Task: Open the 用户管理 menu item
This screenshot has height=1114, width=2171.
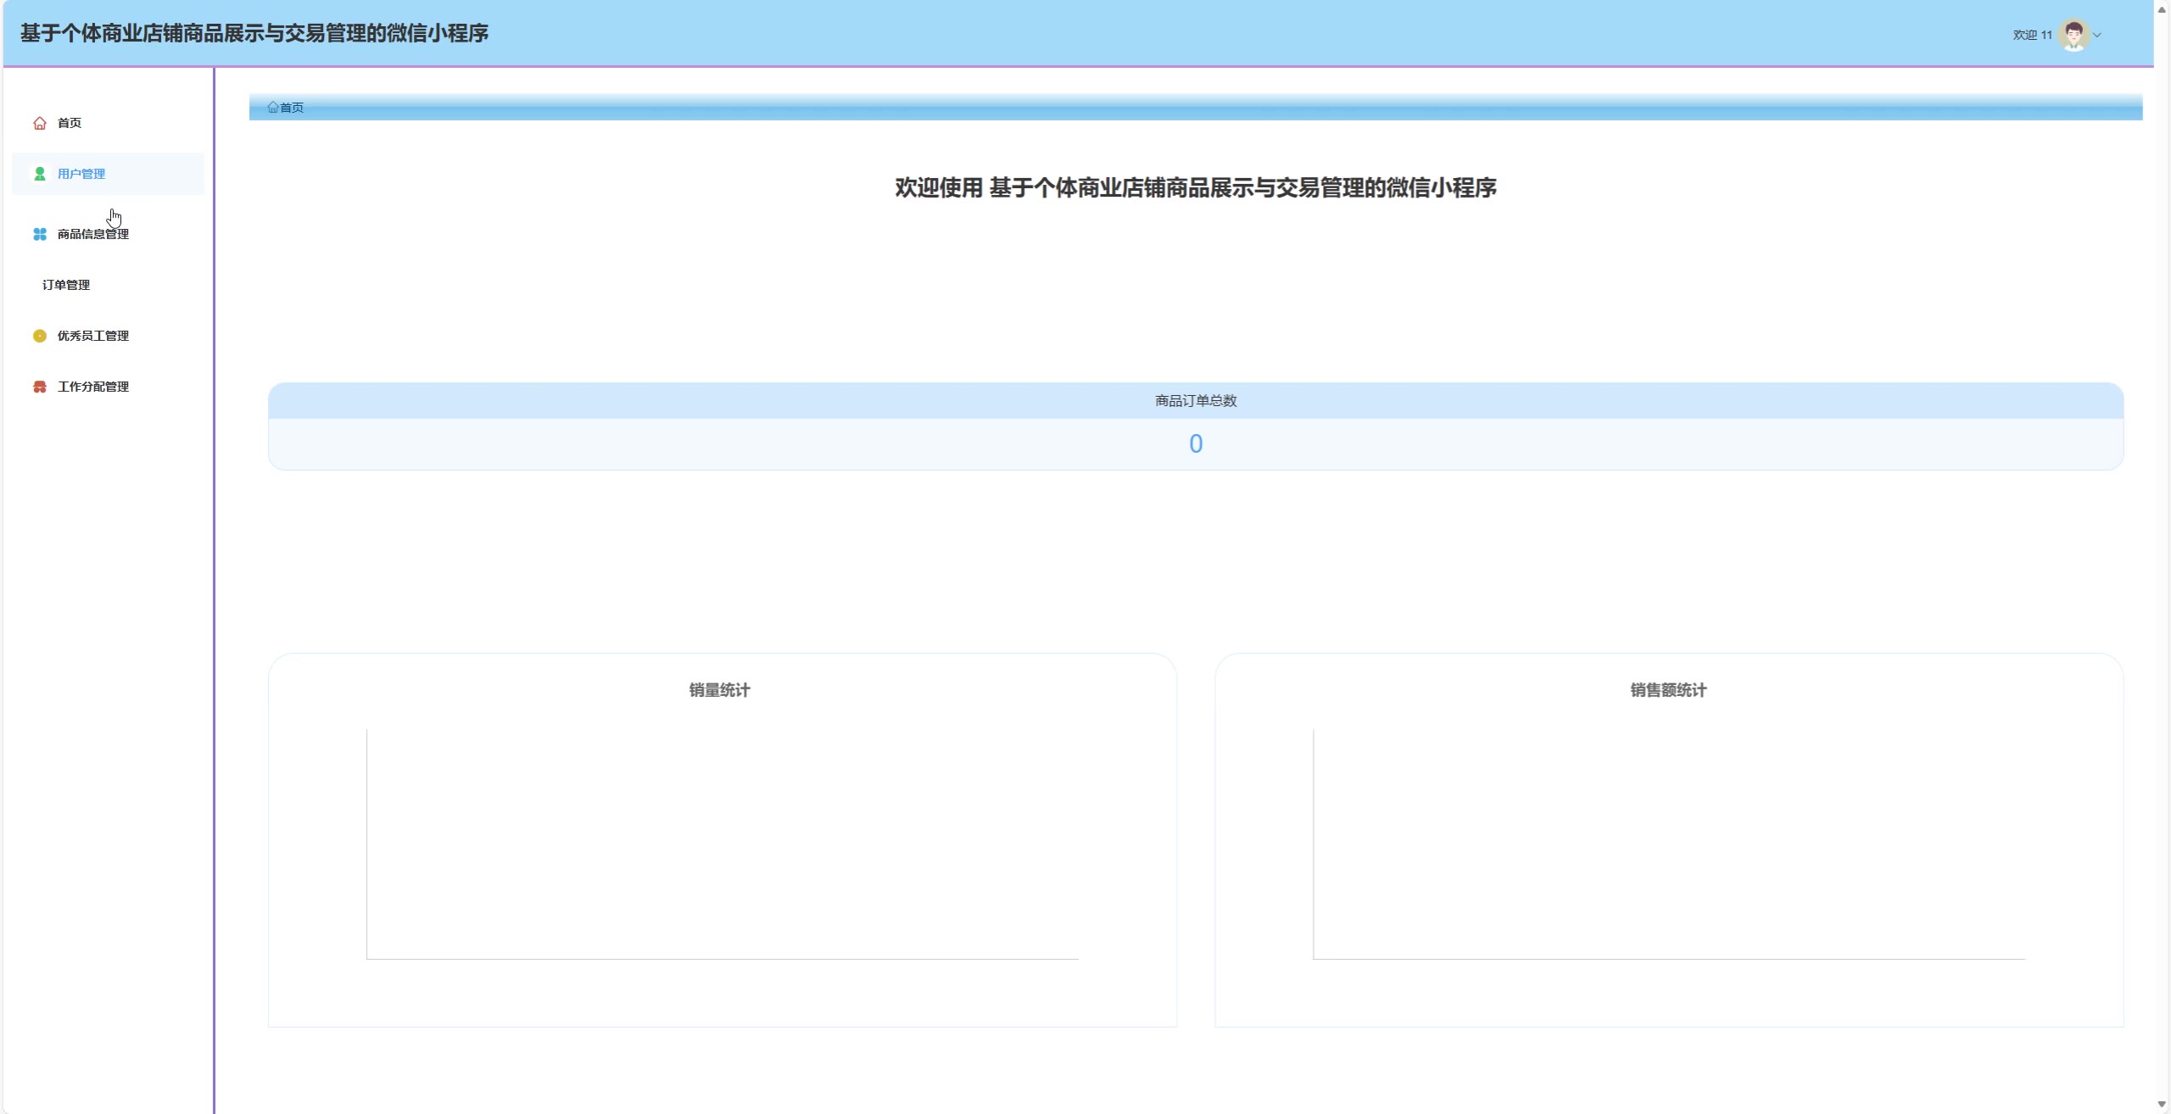Action: (x=81, y=174)
